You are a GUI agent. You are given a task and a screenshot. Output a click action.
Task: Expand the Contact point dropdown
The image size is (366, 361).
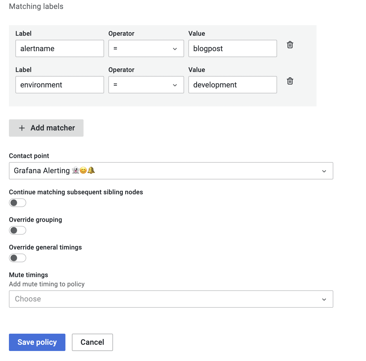tap(171, 171)
